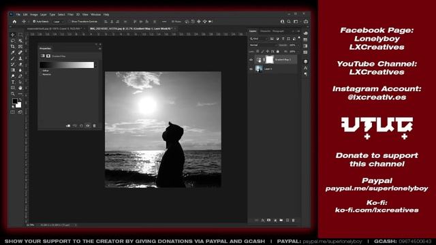Clip adjustment to layer in Properties panel
436x245 pixels.
point(68,126)
